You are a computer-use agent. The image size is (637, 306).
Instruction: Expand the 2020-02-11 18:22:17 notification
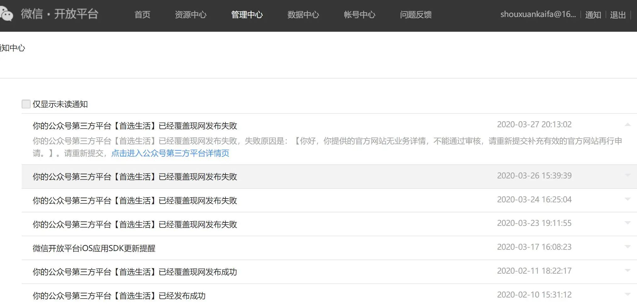[628, 270]
